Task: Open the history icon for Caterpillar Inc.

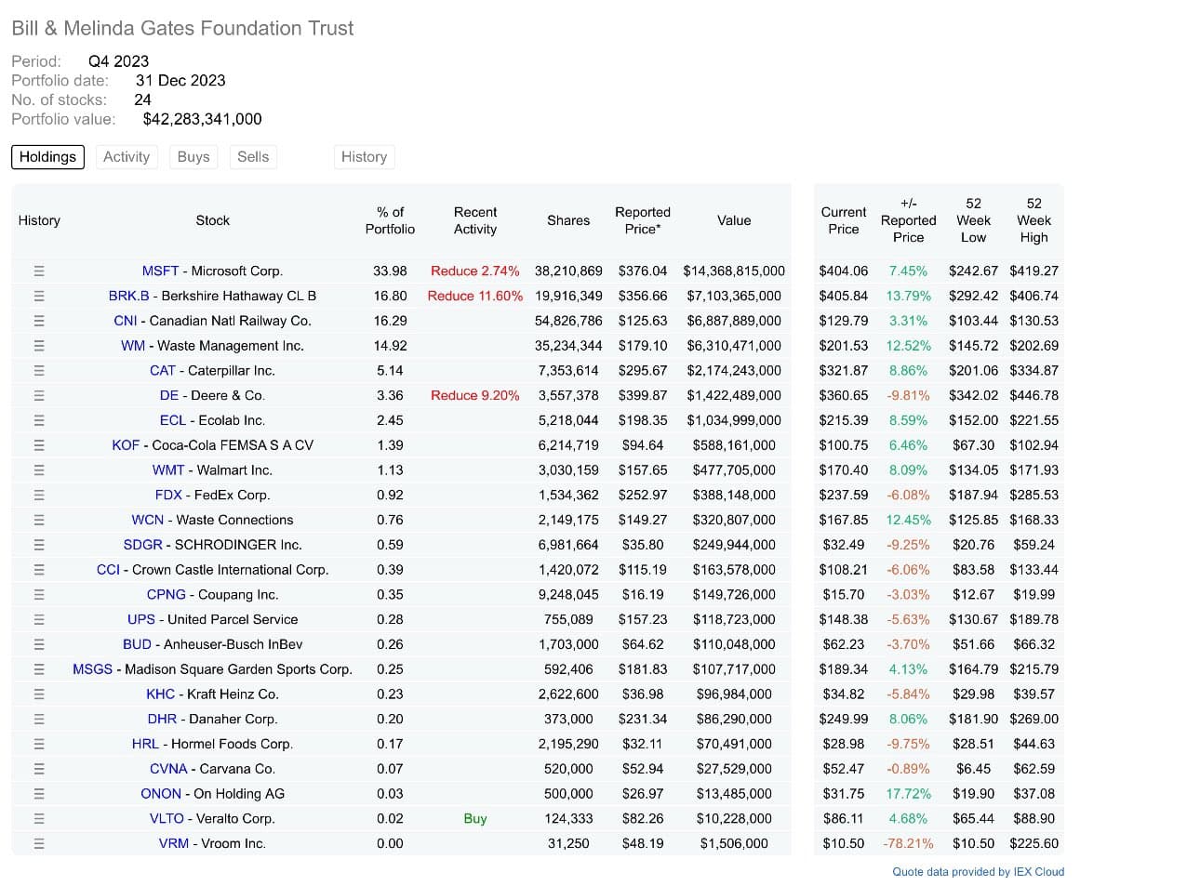Action: (39, 370)
